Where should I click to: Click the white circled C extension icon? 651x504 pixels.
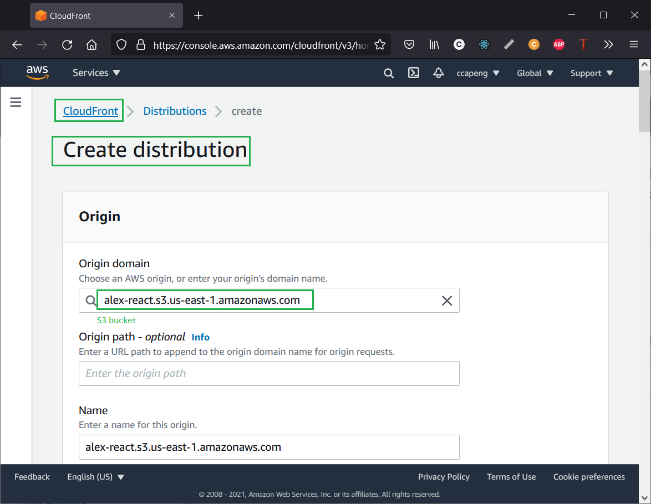pos(459,44)
